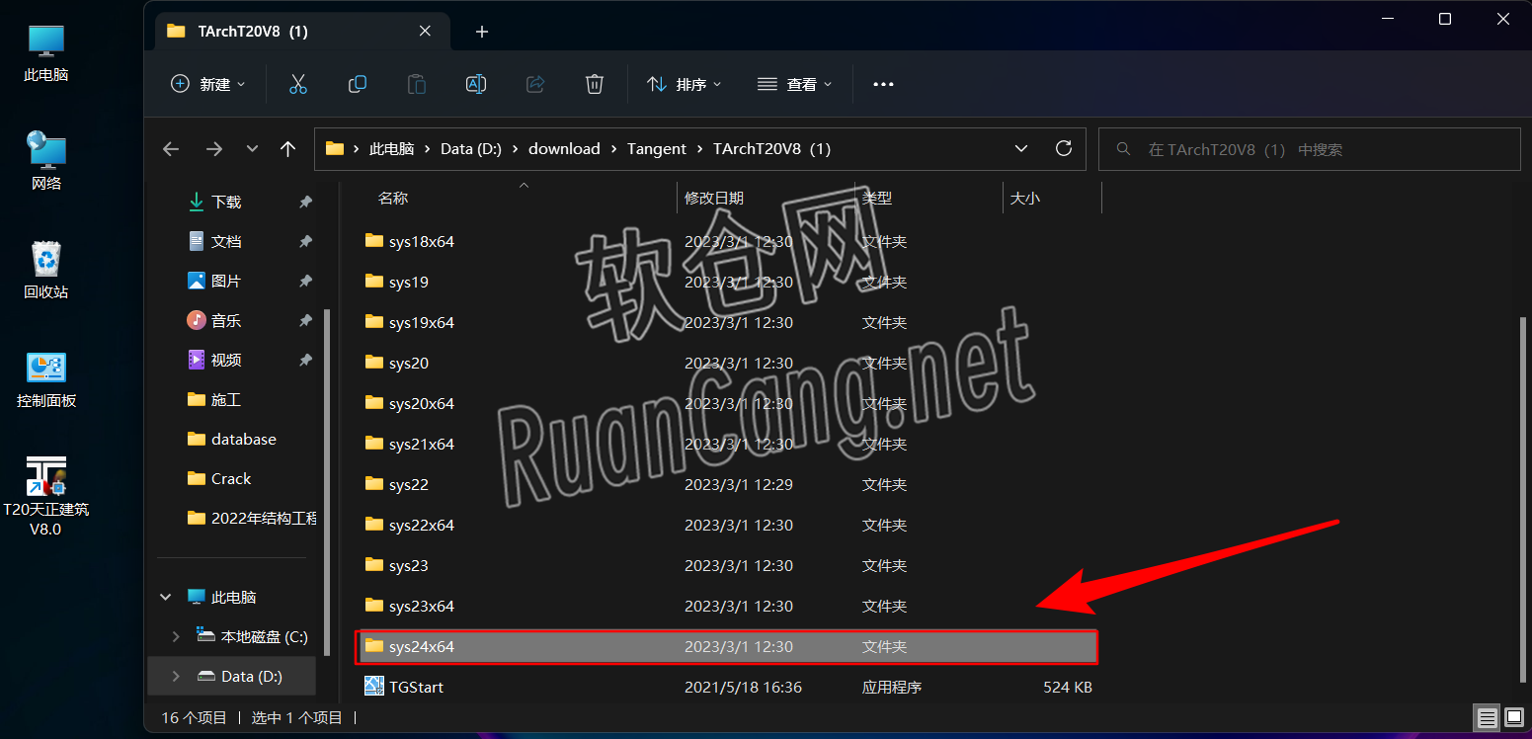Navigate to download via the breadcrumb
Screen dimensions: 1532x739
point(563,148)
